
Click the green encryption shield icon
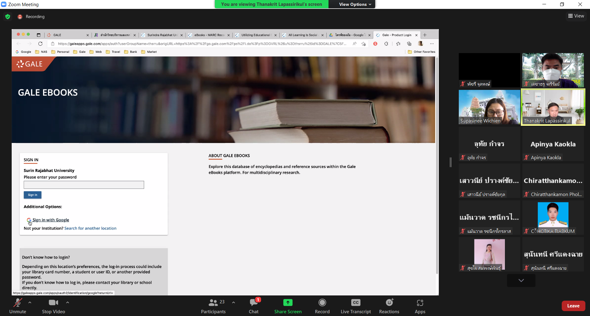point(8,17)
